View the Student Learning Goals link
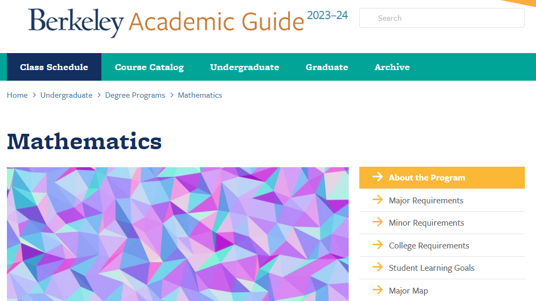The image size is (536, 301). click(x=431, y=268)
